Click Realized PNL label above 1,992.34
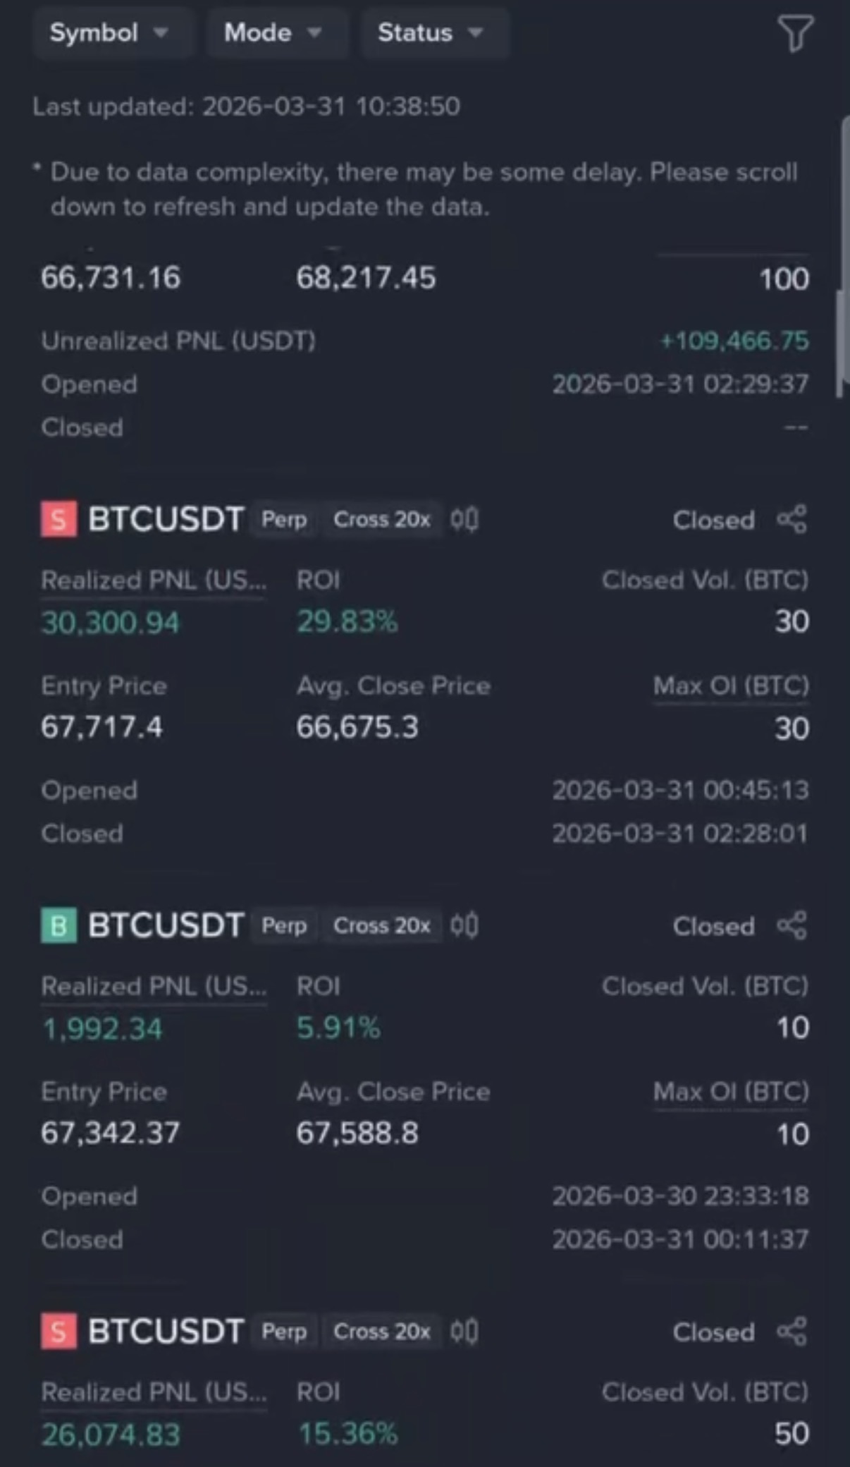This screenshot has height=1467, width=850. point(154,986)
